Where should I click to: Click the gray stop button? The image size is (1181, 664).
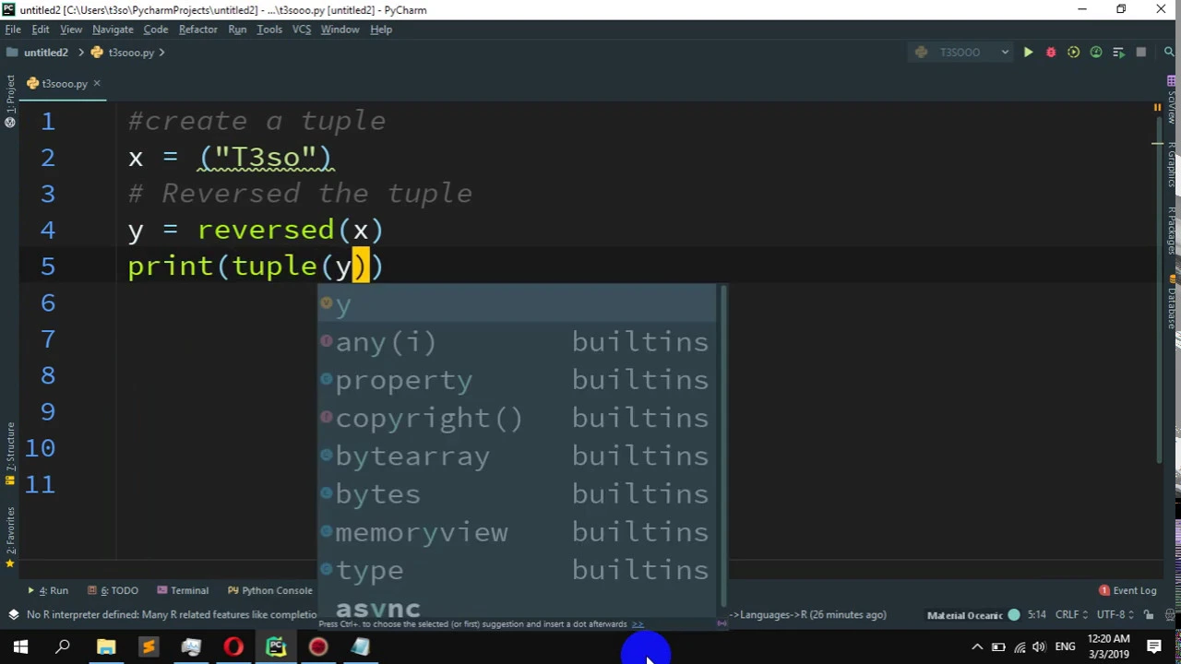(x=1141, y=53)
